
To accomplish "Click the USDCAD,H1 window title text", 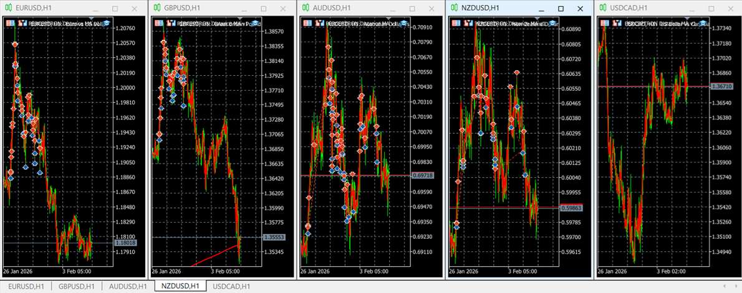I will (x=629, y=7).
